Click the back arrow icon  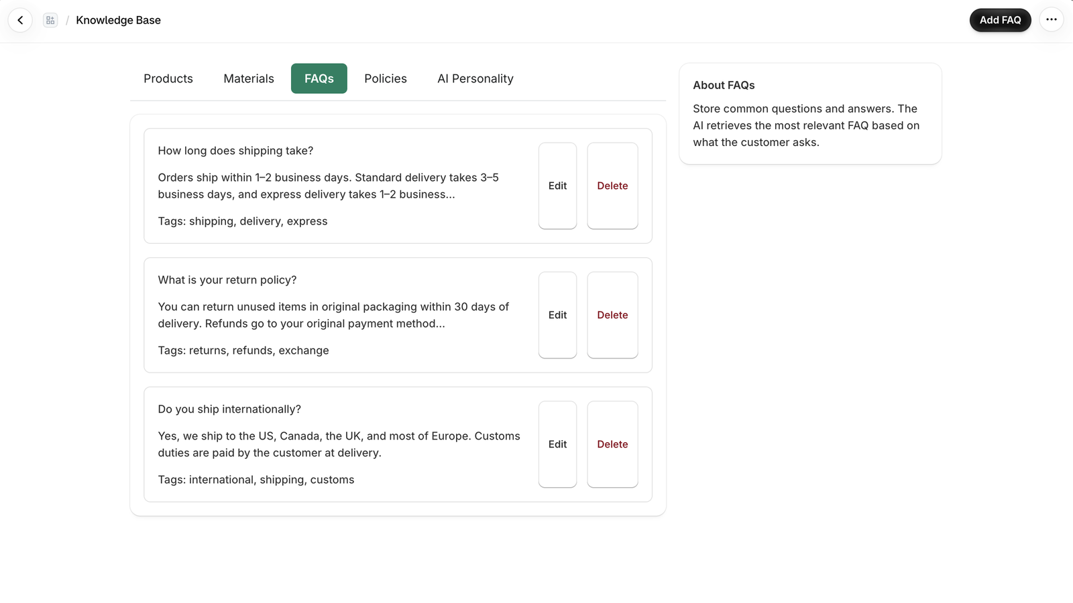(20, 20)
